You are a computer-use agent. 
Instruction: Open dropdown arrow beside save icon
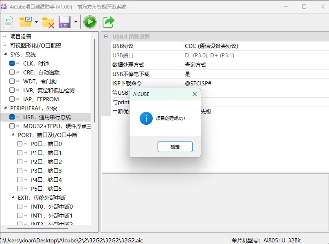click(76, 22)
